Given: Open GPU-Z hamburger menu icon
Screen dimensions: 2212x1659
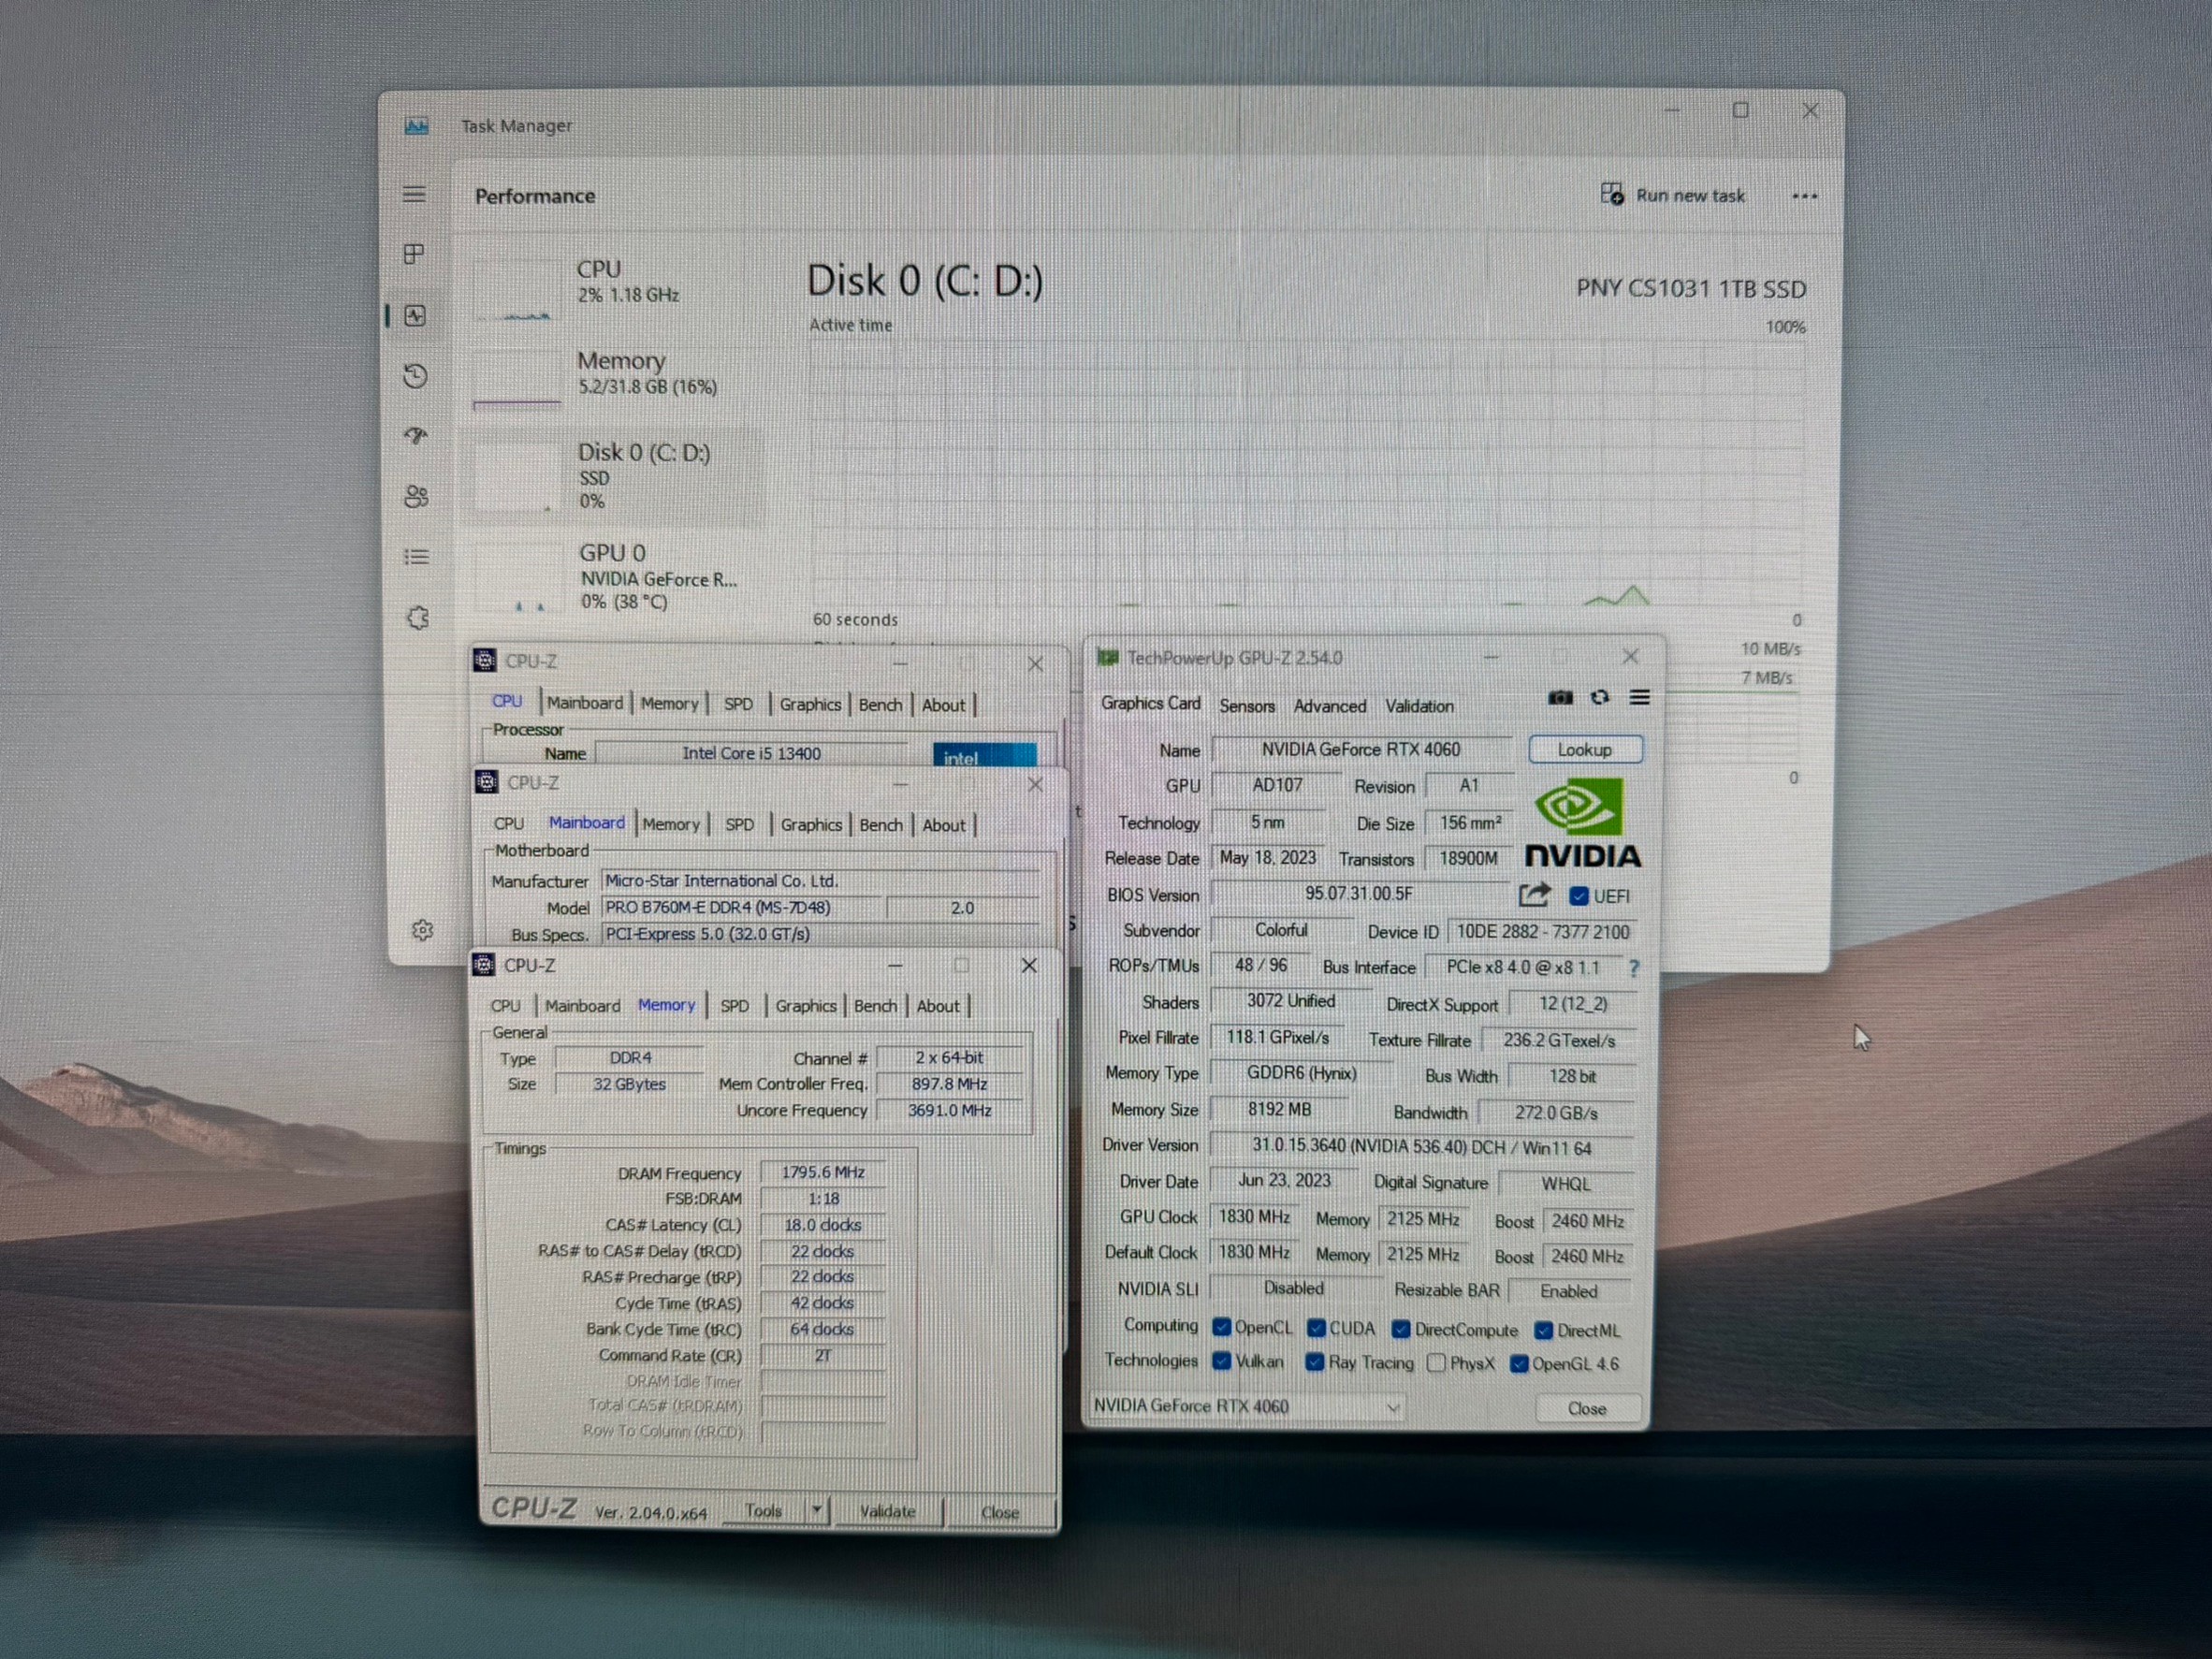Looking at the screenshot, I should point(1640,698).
